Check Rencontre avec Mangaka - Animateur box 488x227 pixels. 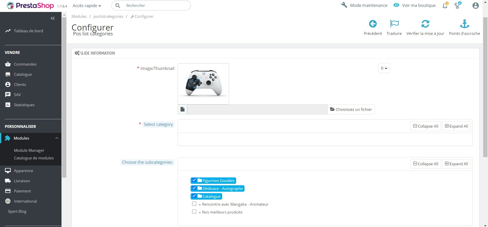pos(194,204)
